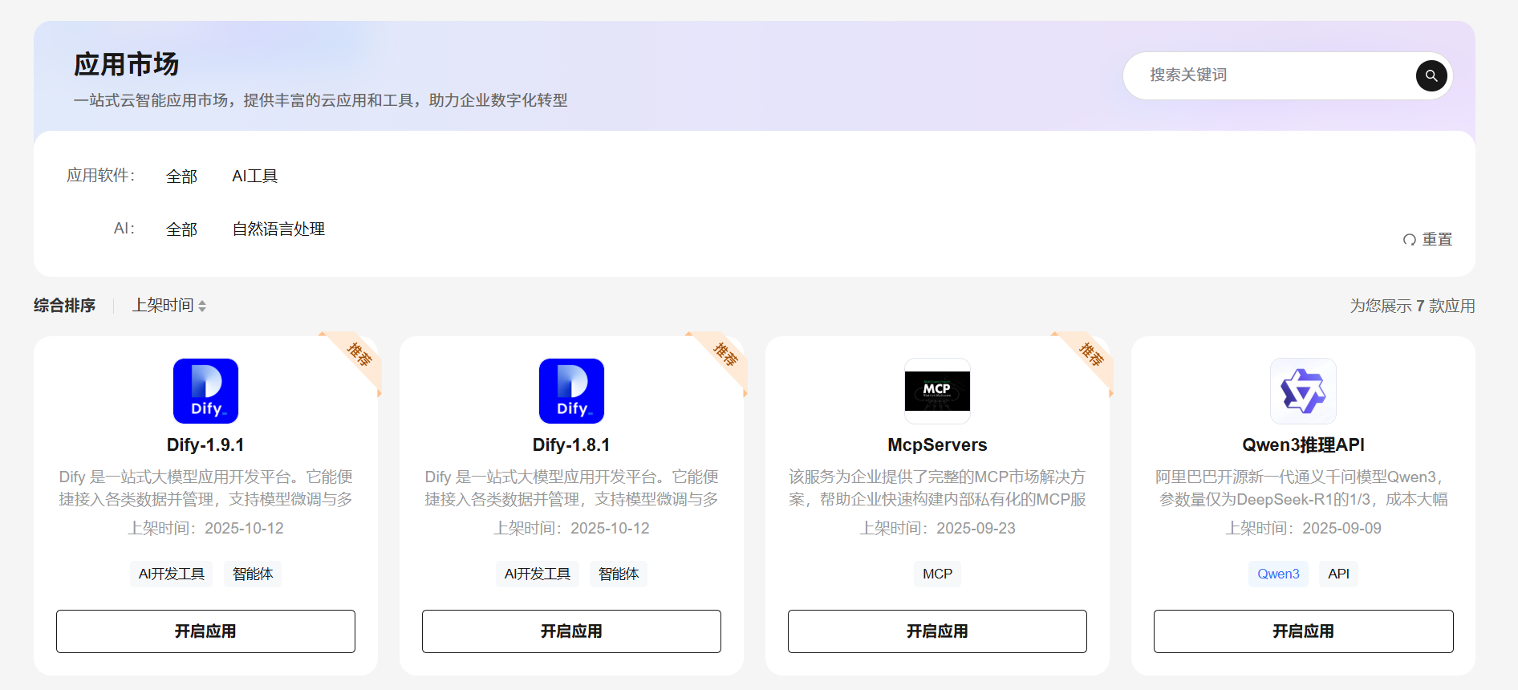Sort apps by 综合排序
Viewport: 1518px width, 690px height.
point(64,306)
